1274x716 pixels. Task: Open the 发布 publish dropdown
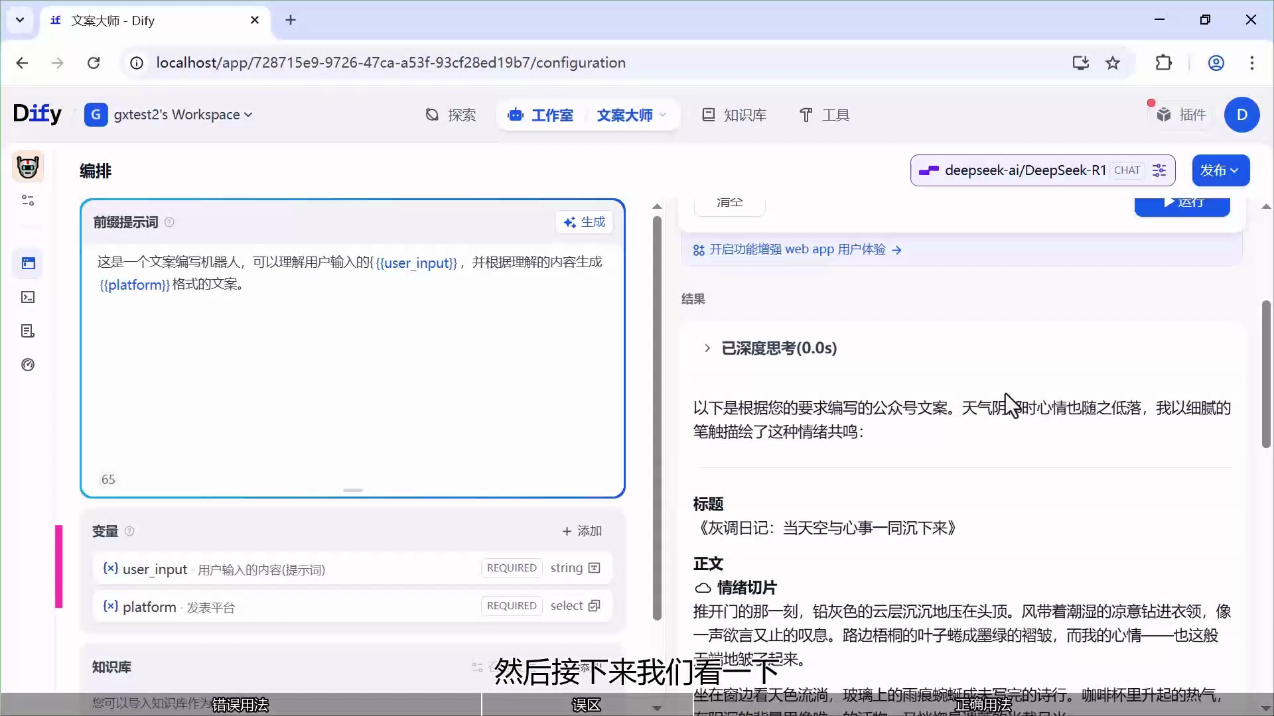[1220, 170]
